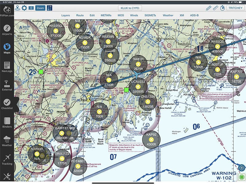The width and height of the screenshot is (246, 185).
Task: Open the top bar Weather menu
Action: pos(168,15)
